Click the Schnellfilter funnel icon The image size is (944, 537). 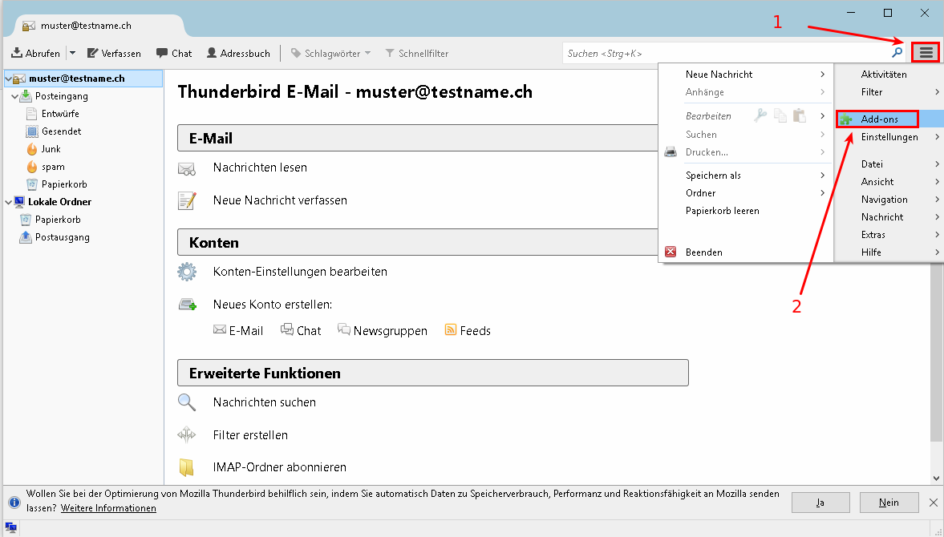pos(390,53)
